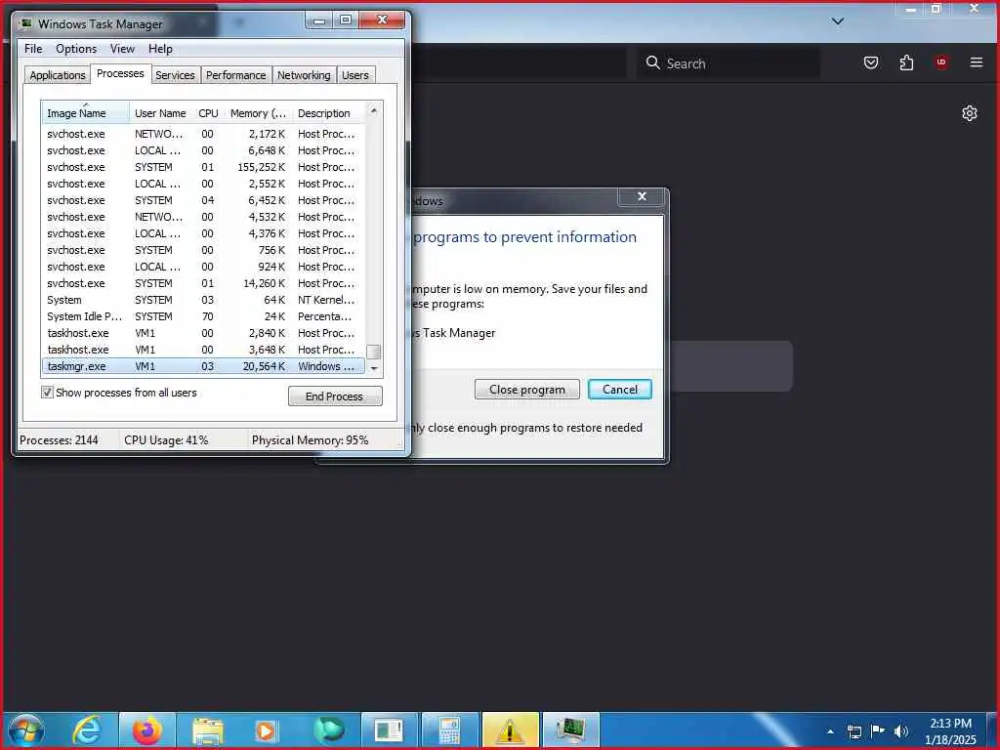This screenshot has height=750, width=1000.
Task: Launch Internet Explorer from taskbar
Action: [x=87, y=730]
